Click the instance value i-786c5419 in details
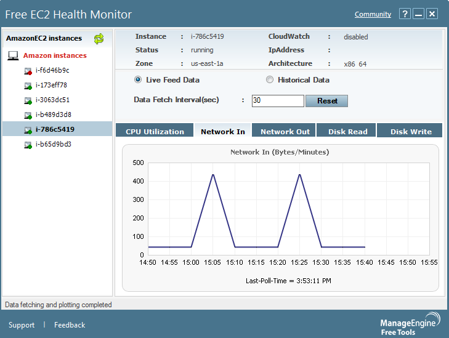This screenshot has height=338, width=449. pos(208,36)
